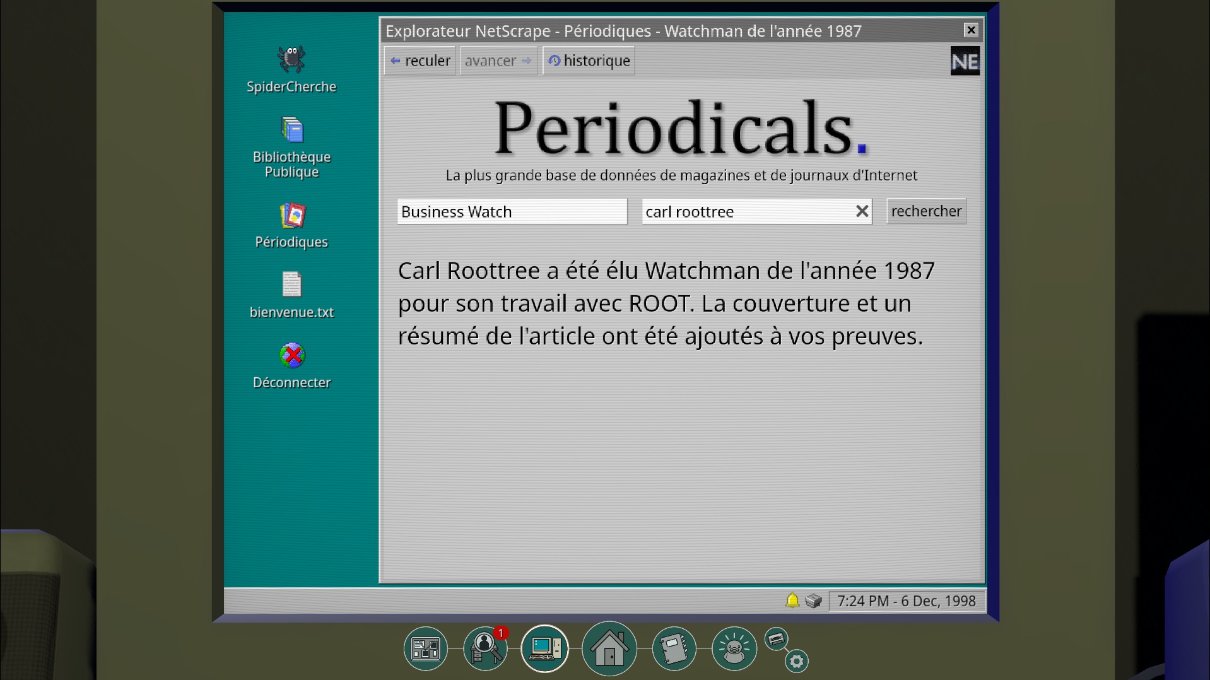Open the SpiderCherche desktop icon
This screenshot has width=1210, height=680.
[x=291, y=60]
